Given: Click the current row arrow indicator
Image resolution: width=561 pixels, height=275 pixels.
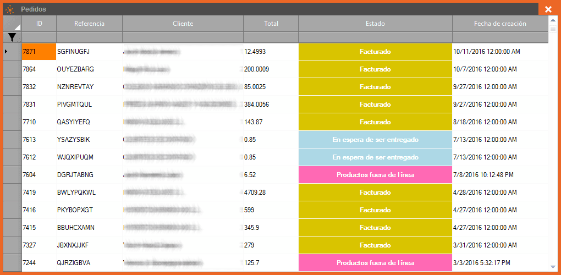Looking at the screenshot, I should click(6, 52).
